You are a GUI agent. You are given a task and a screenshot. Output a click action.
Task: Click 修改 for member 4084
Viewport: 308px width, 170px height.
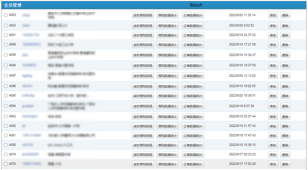[x=273, y=106]
